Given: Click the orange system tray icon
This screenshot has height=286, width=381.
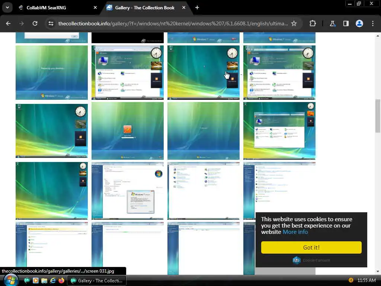Looking at the screenshot, I should (350, 280).
